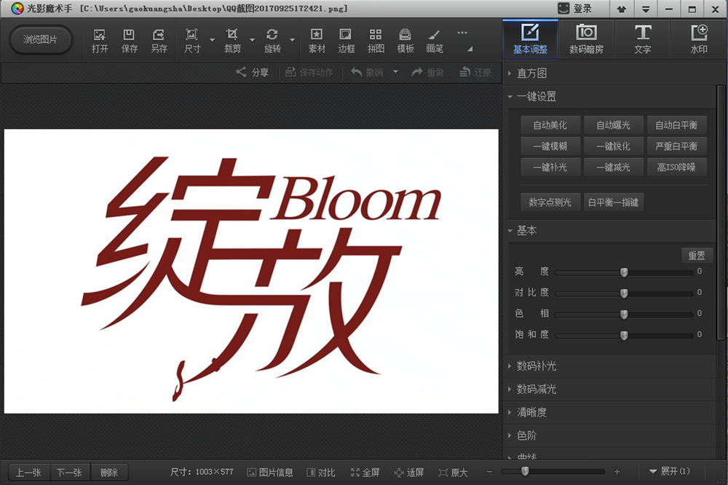Show image at 原大 (original size)
This screenshot has width=728, height=485.
tap(453, 473)
